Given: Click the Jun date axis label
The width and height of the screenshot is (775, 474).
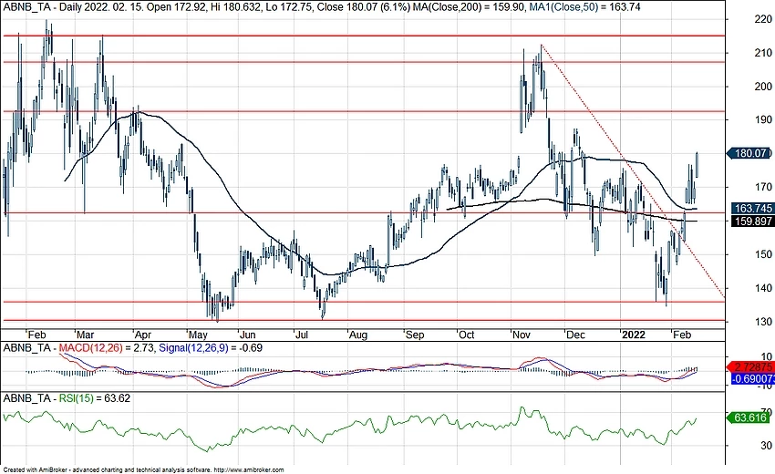Looking at the screenshot, I should coord(247,335).
